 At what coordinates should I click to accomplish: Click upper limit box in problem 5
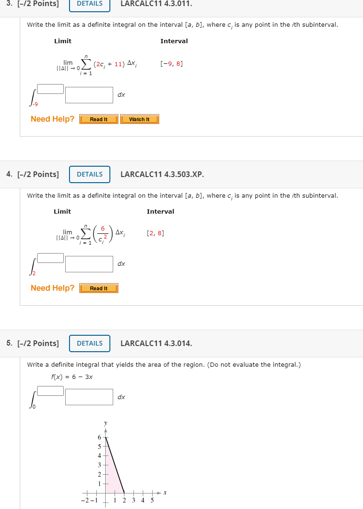(50, 390)
